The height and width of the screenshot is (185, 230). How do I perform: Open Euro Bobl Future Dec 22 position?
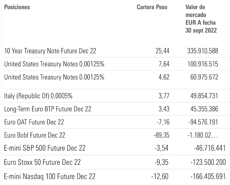(35, 135)
